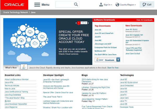Open Enterprise Pack for Eclipse link

coord(106,48)
